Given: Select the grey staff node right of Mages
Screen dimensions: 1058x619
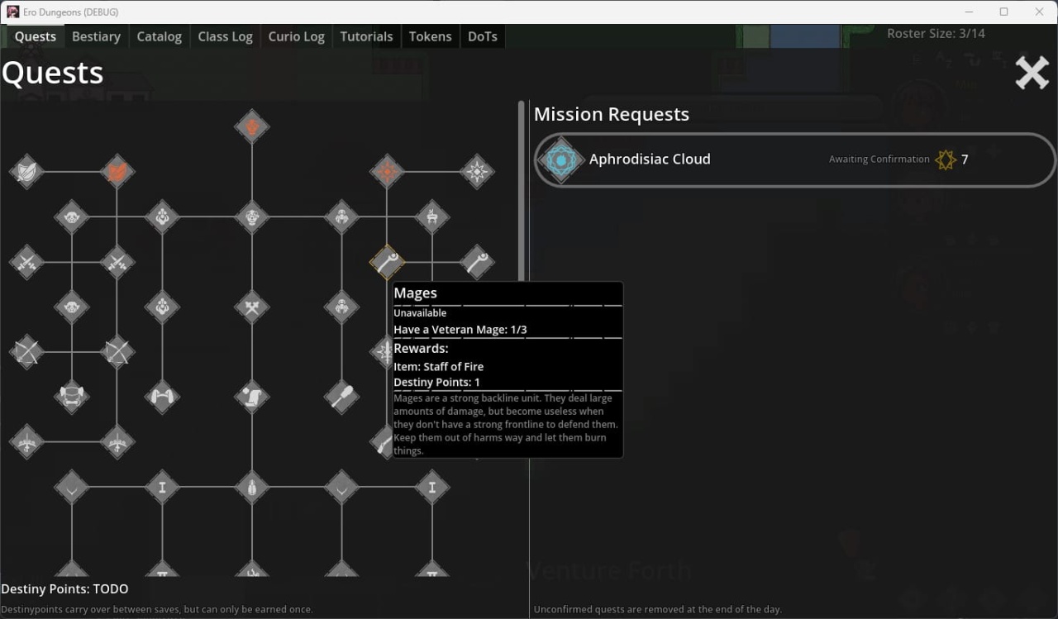Looking at the screenshot, I should [x=477, y=262].
